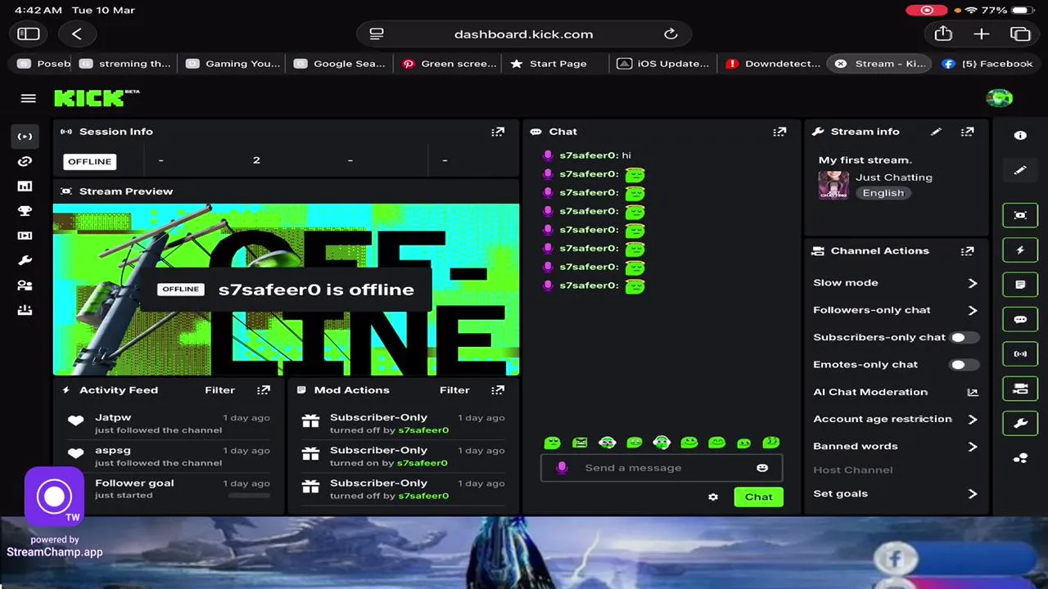Open a new browser tab with plus

pyautogui.click(x=982, y=34)
